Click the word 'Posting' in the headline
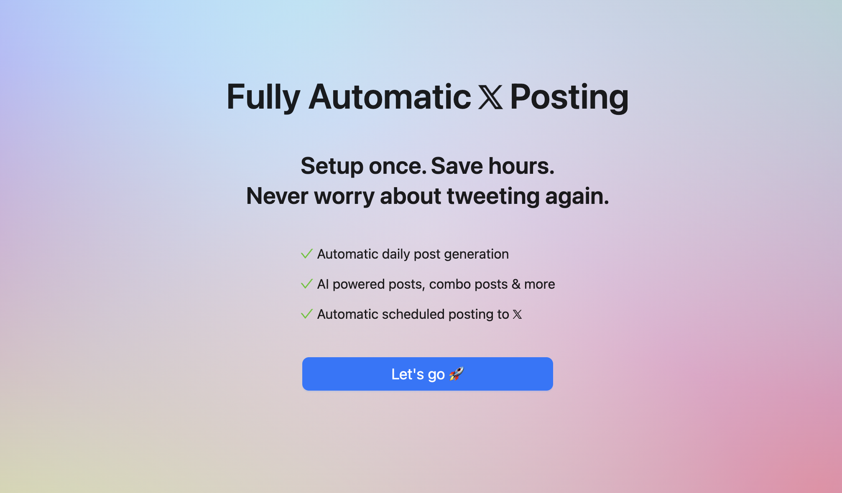 [x=569, y=97]
